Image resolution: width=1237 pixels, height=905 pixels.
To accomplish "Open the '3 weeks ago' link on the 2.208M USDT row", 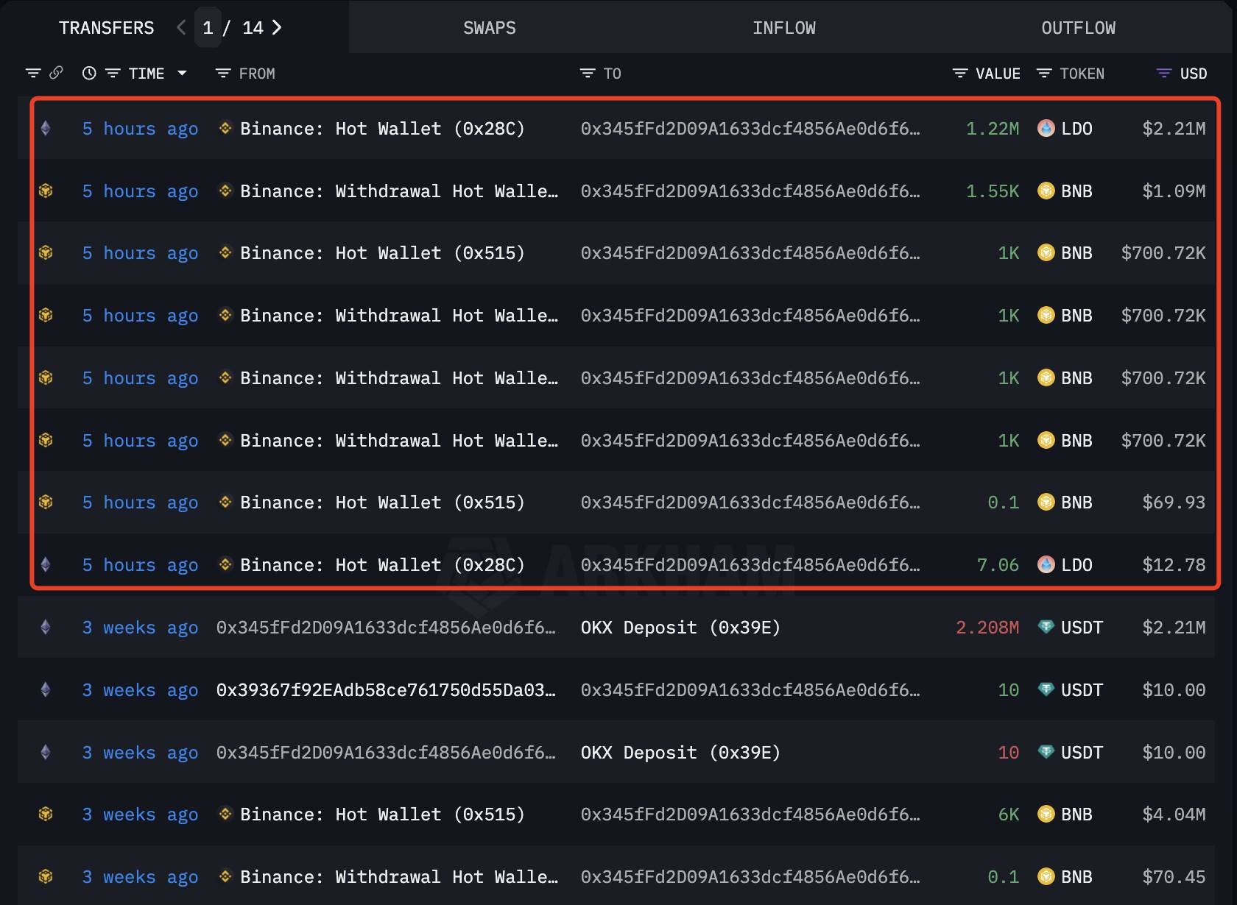I will 140,628.
